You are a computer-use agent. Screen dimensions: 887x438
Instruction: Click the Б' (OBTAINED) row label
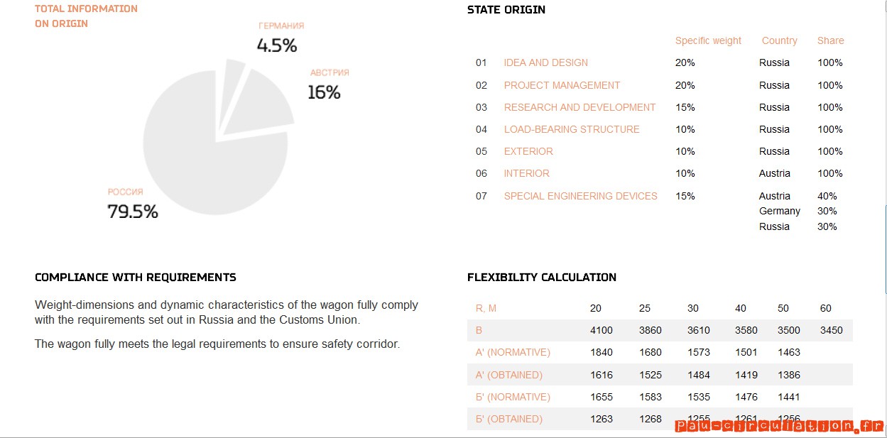[x=508, y=419]
